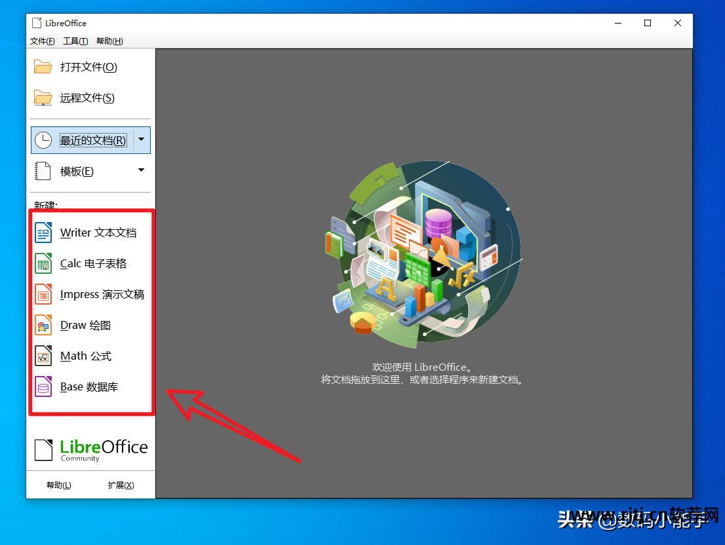Image resolution: width=725 pixels, height=545 pixels.
Task: Close the LibreOffice window
Action: pos(678,23)
